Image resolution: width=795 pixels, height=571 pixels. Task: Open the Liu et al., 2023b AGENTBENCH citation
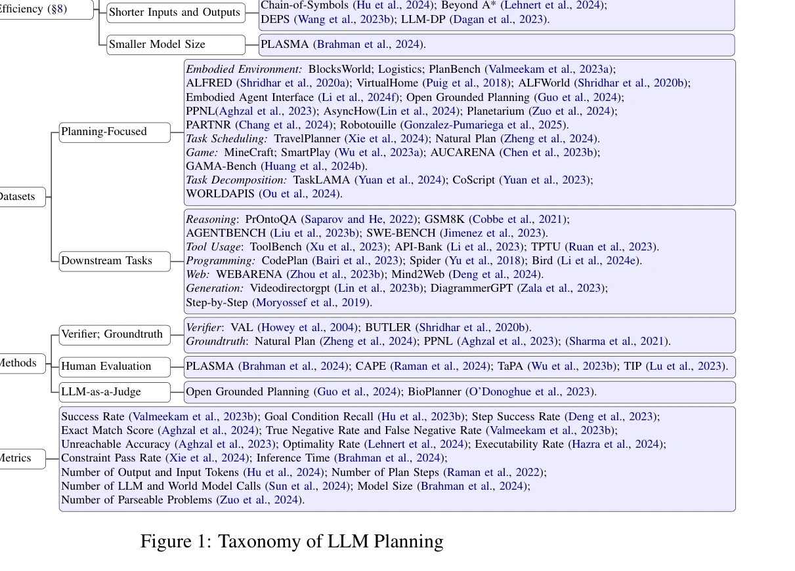pos(314,233)
